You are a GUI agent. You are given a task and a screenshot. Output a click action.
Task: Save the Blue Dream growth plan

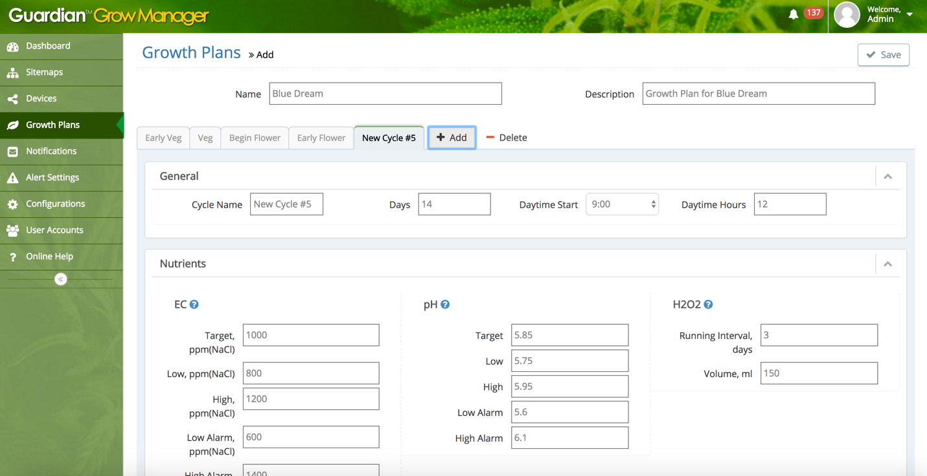883,54
